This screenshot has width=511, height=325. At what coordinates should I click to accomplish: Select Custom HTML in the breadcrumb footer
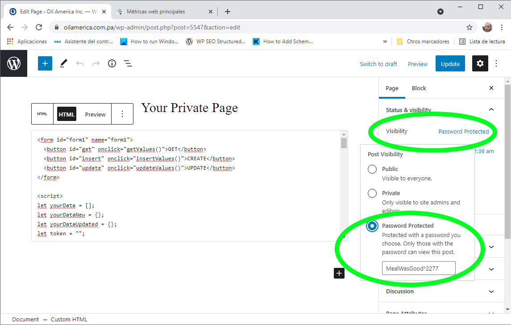click(69, 320)
